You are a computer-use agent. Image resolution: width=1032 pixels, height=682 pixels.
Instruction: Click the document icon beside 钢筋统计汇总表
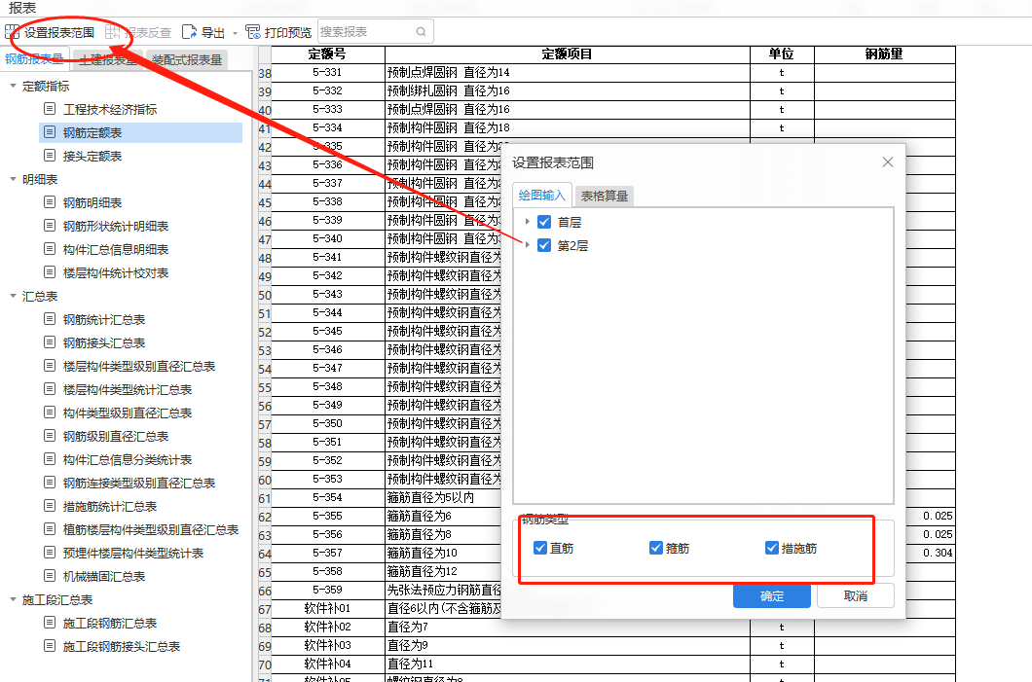tap(50, 319)
